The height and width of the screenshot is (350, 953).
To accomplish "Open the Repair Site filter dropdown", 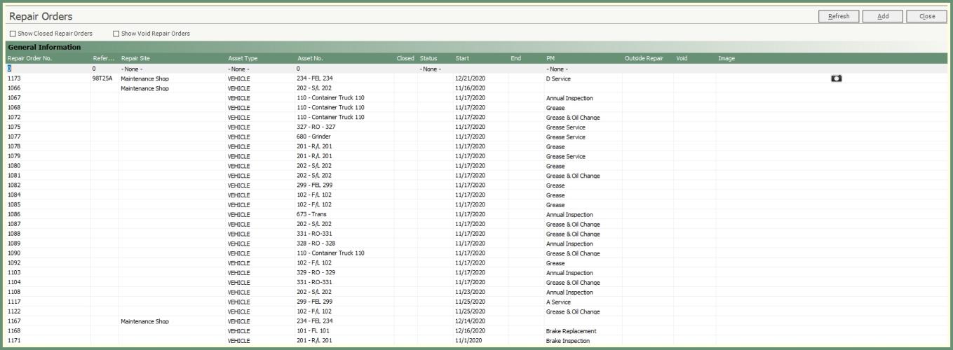I will [x=172, y=69].
